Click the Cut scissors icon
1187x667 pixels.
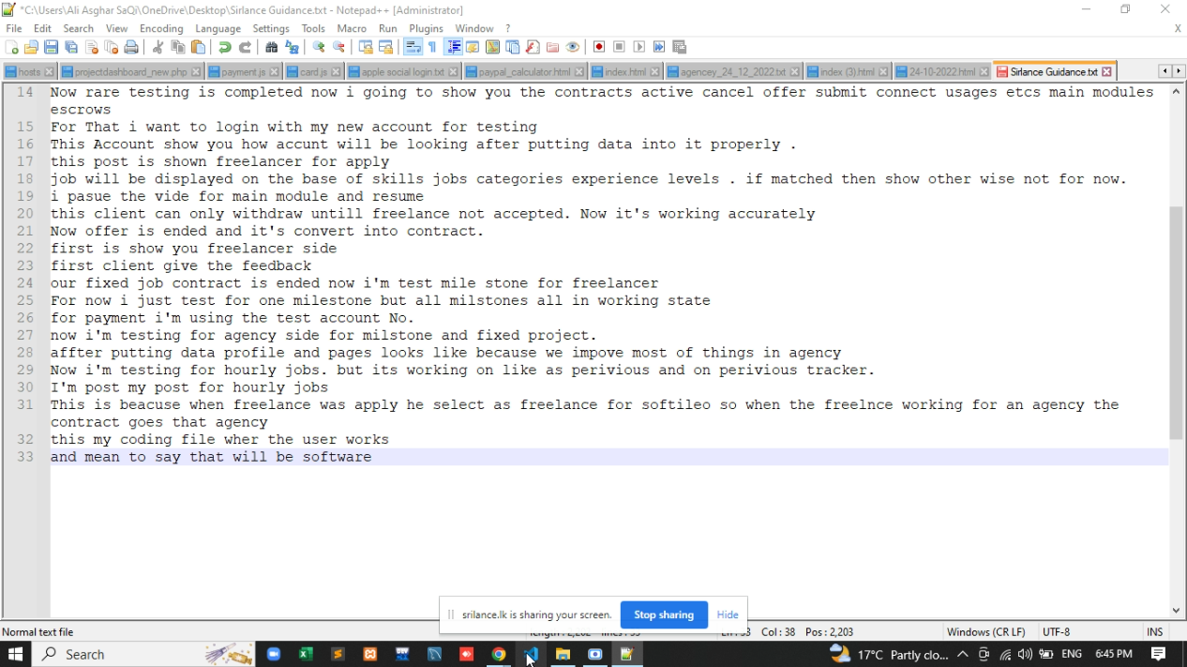point(158,48)
